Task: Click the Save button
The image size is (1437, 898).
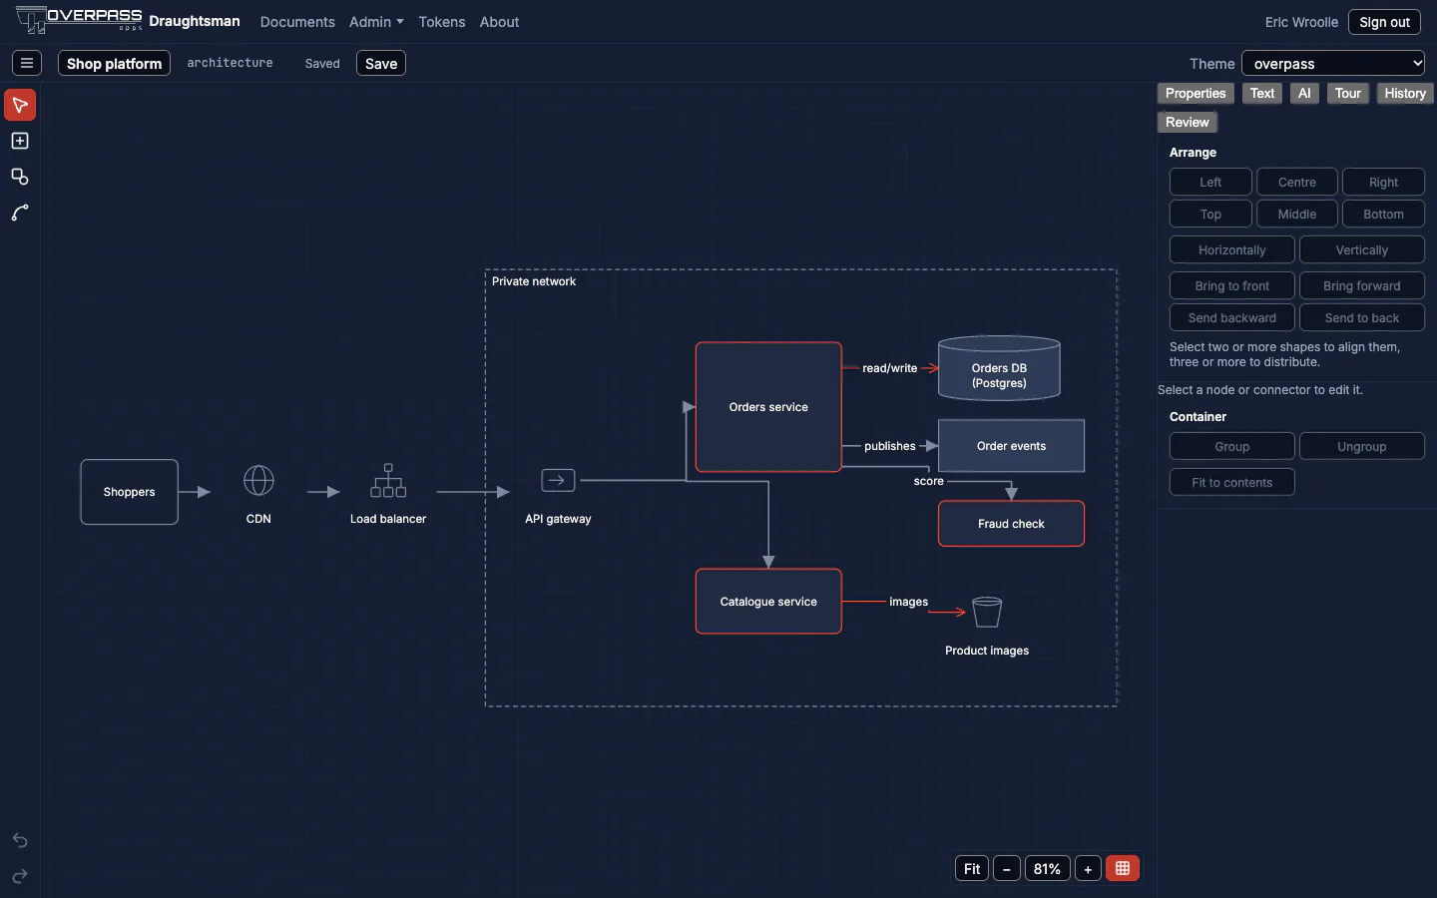Action: 381,64
